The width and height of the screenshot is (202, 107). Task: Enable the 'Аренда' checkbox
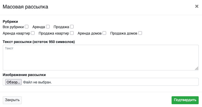click(48, 27)
